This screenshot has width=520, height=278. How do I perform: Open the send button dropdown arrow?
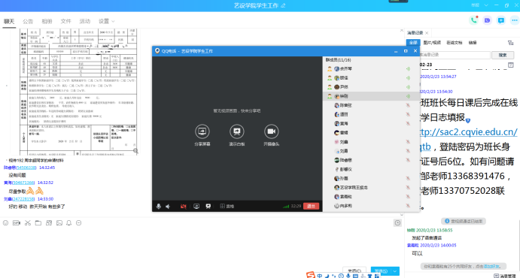[395, 270]
